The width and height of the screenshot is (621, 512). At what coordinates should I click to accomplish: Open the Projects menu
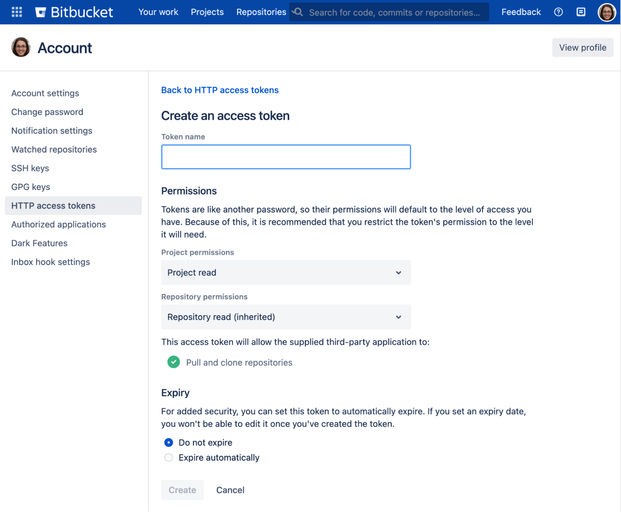207,12
